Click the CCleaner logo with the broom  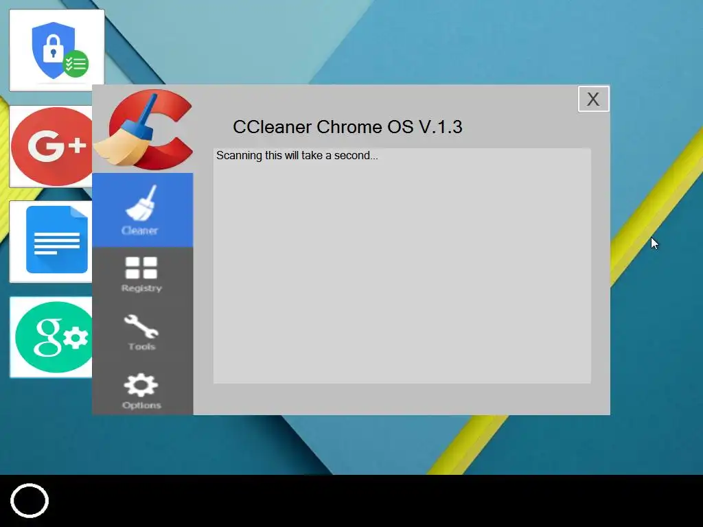[143, 130]
